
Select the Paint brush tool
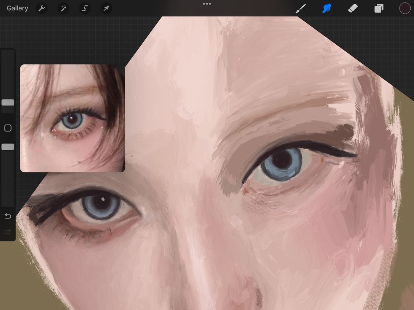click(x=301, y=8)
